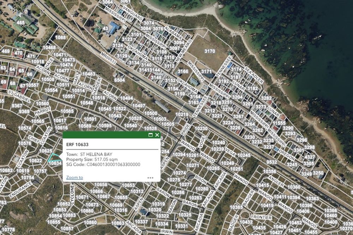Maximize the ERF 10633 popup window
Viewport: 353px width, 235px height.
(151, 135)
